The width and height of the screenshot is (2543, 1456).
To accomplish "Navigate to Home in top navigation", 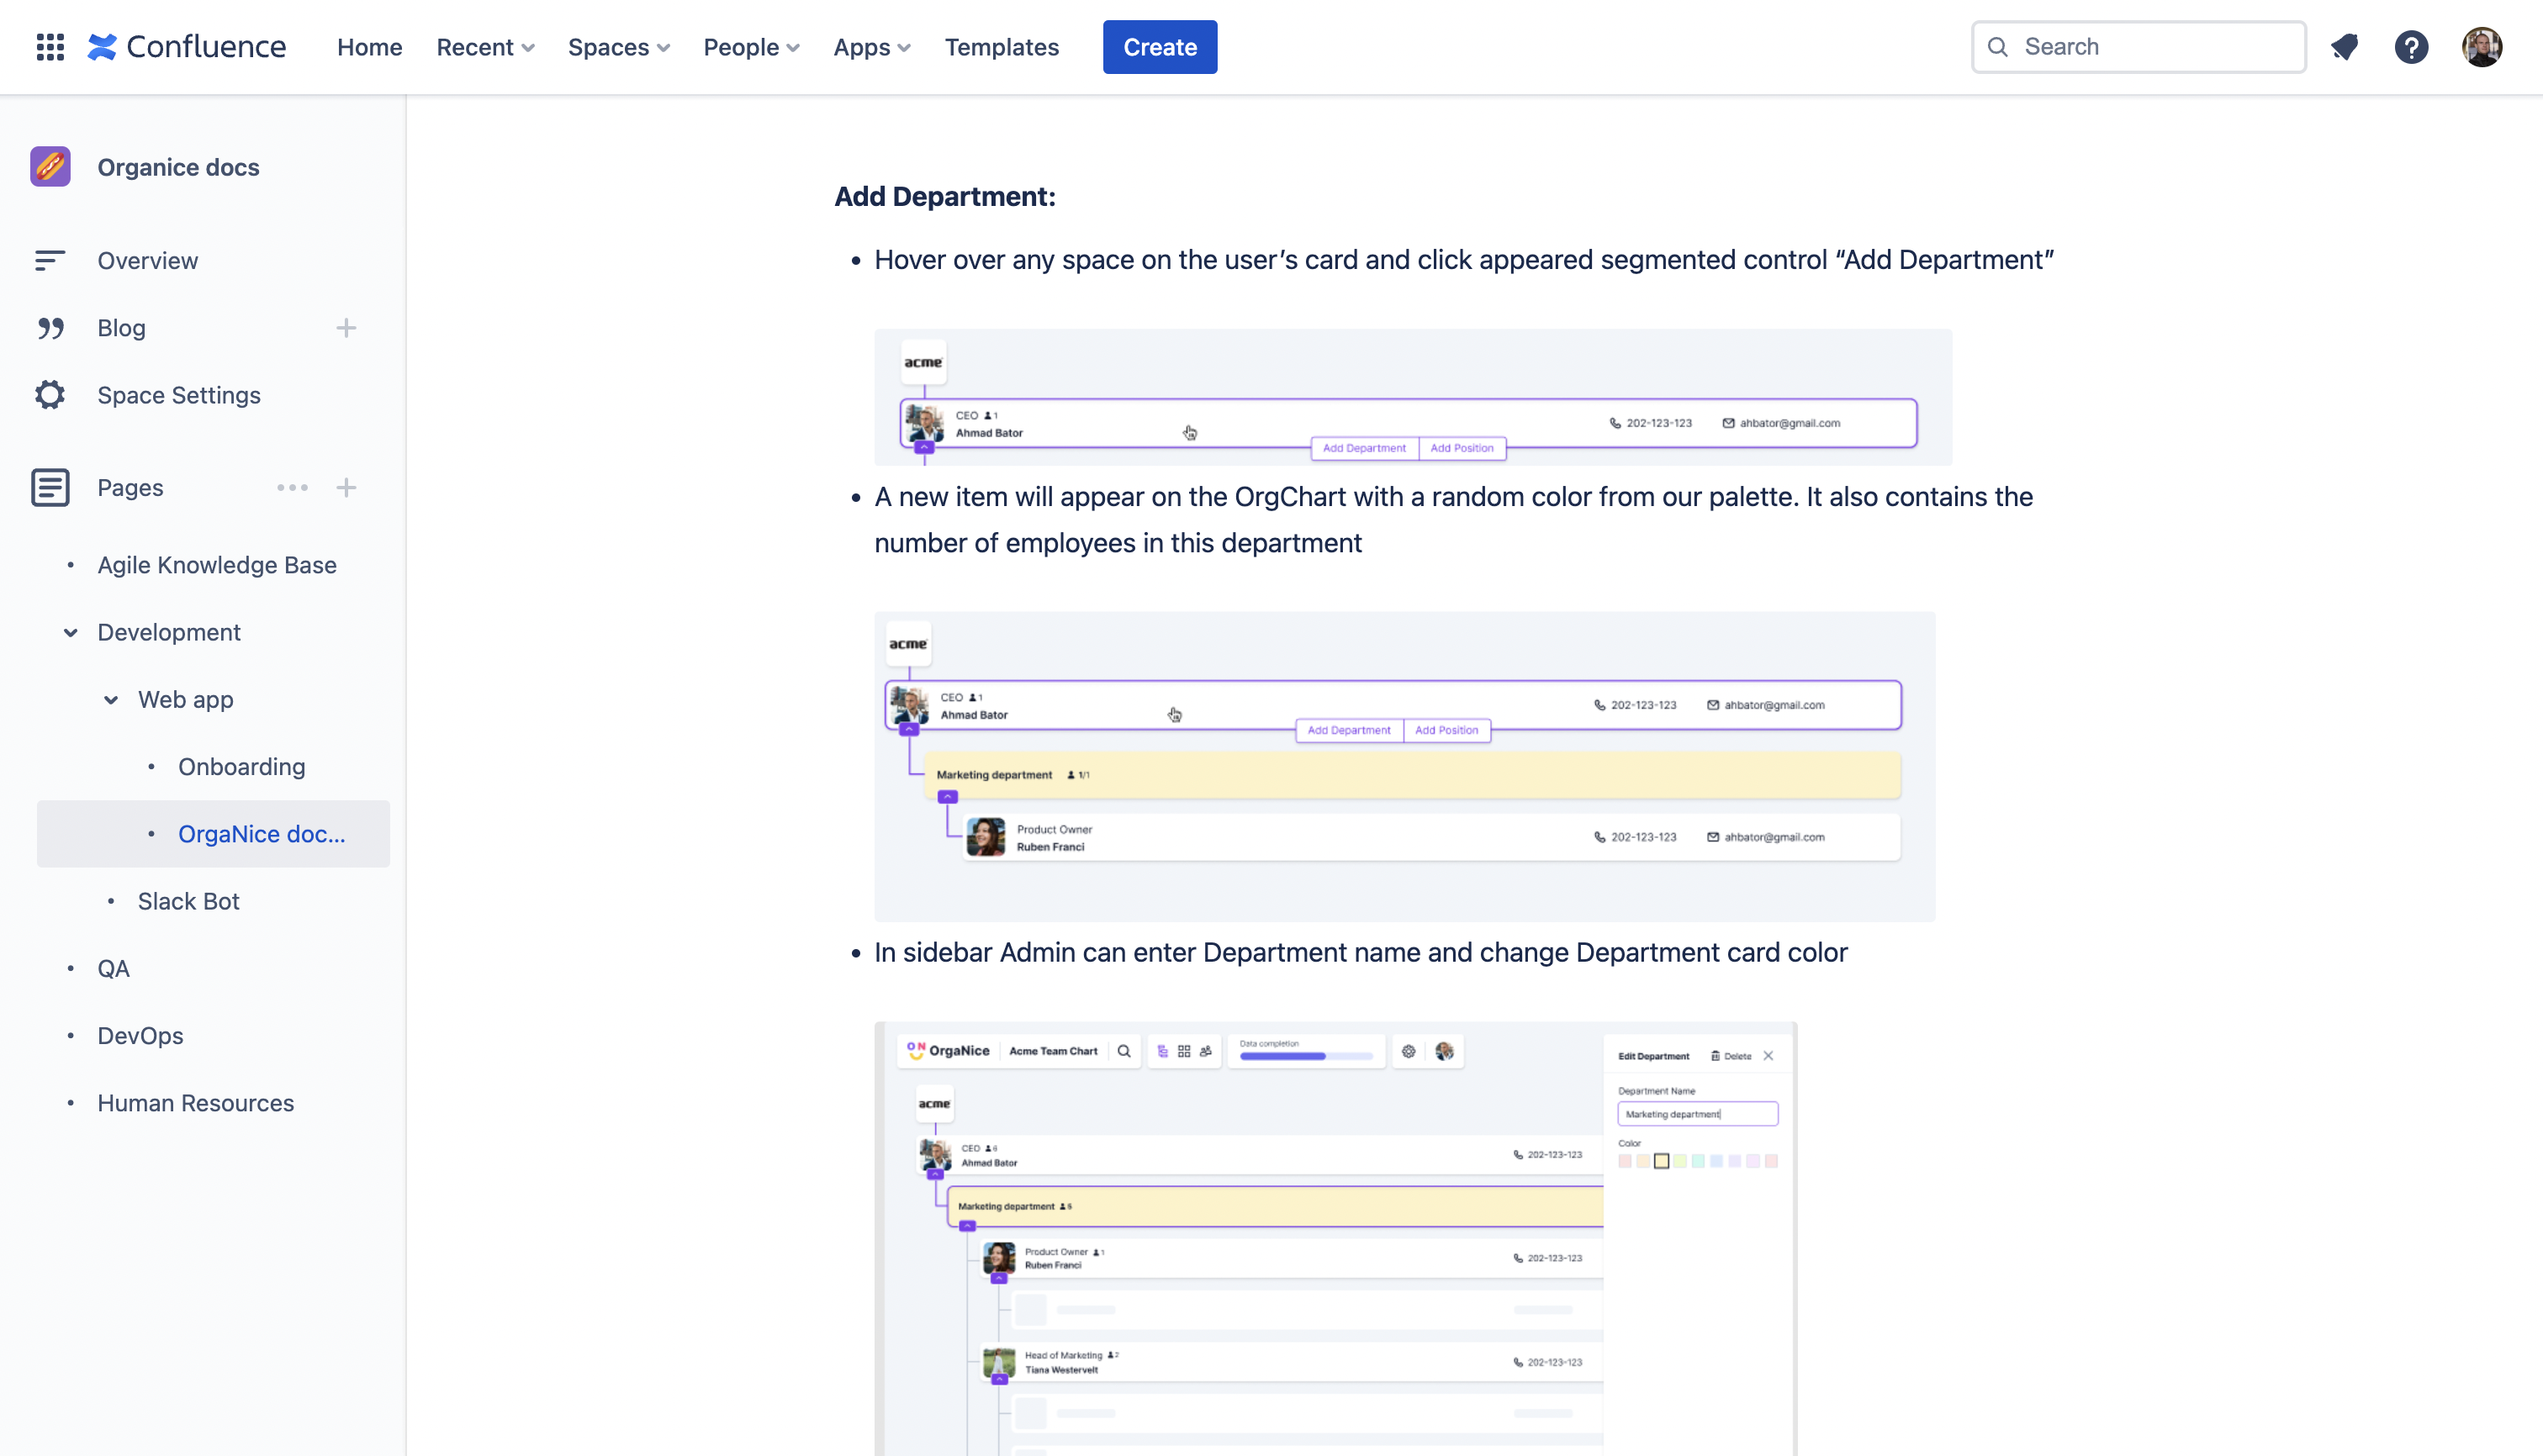I will tap(369, 47).
